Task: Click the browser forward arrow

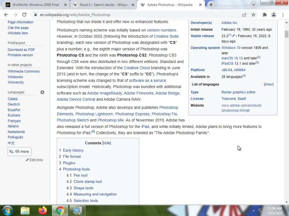Action: (15, 15)
